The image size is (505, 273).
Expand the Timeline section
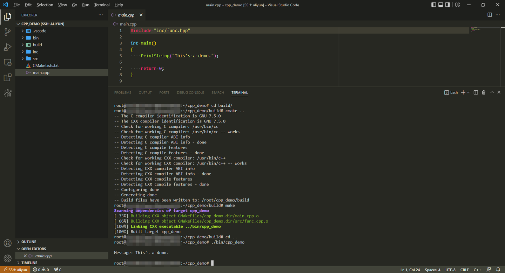click(x=30, y=262)
